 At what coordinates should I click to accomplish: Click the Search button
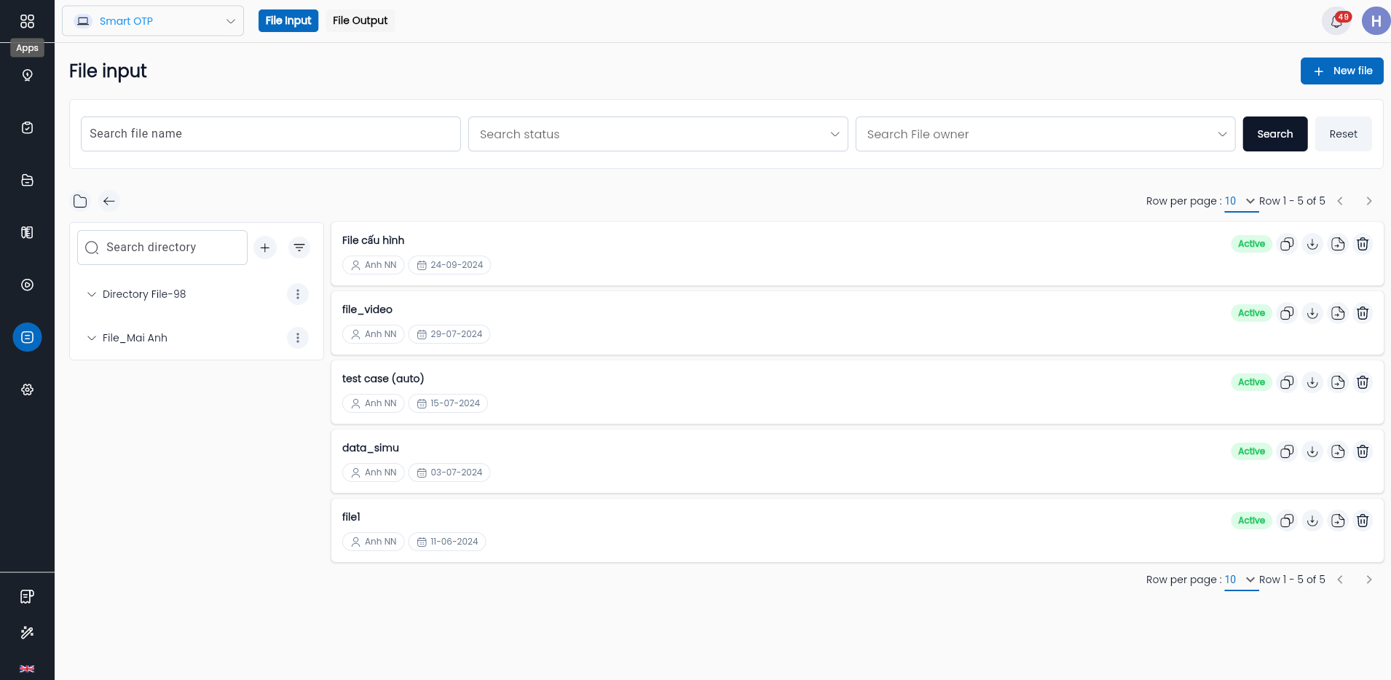1275,134
